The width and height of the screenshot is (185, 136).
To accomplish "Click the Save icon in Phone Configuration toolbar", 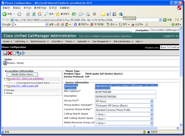I will click(5, 53).
